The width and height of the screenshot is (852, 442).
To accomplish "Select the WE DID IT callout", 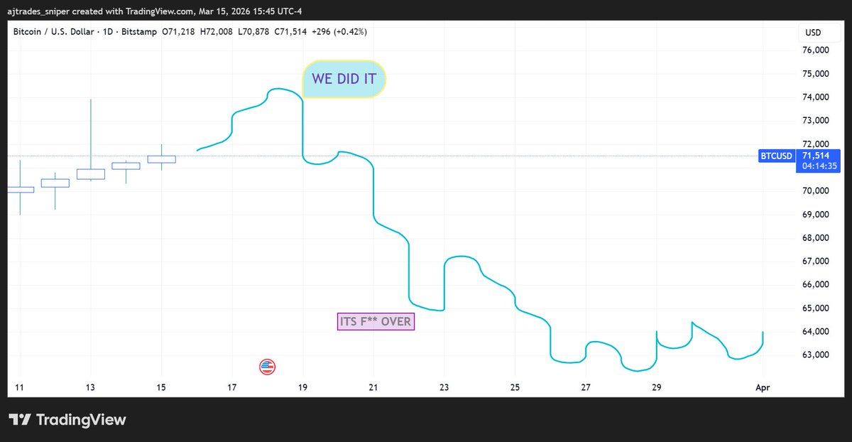I will (x=344, y=79).
